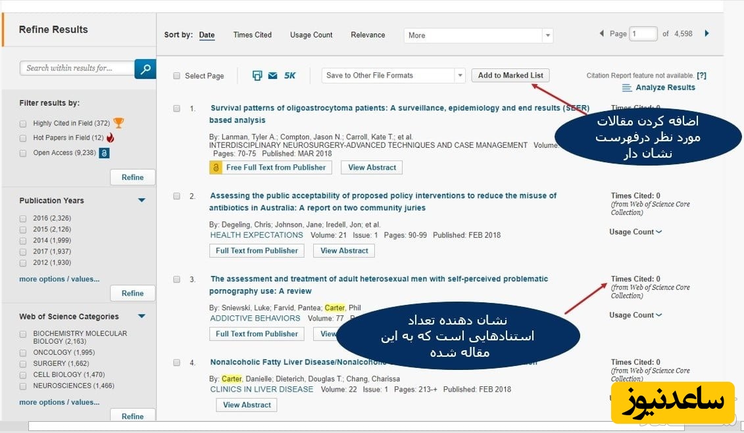Click the email envelope icon
Screen dimensions: 744x433
273,76
